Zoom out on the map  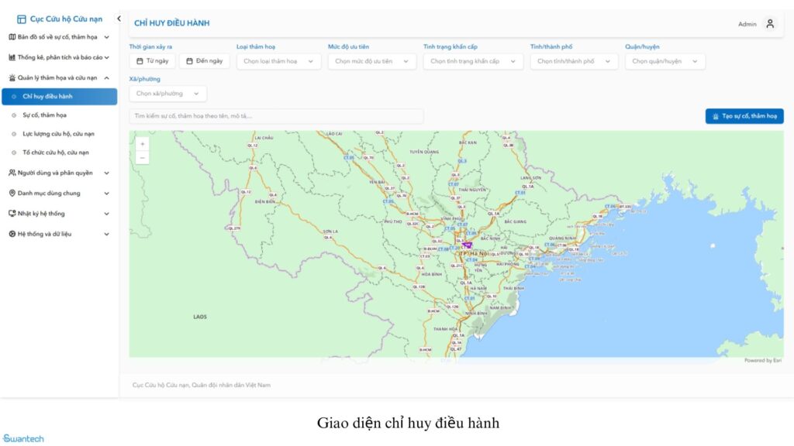[142, 158]
